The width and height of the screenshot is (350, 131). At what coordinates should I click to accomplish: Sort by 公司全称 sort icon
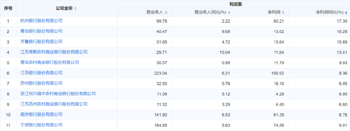click(x=76, y=9)
